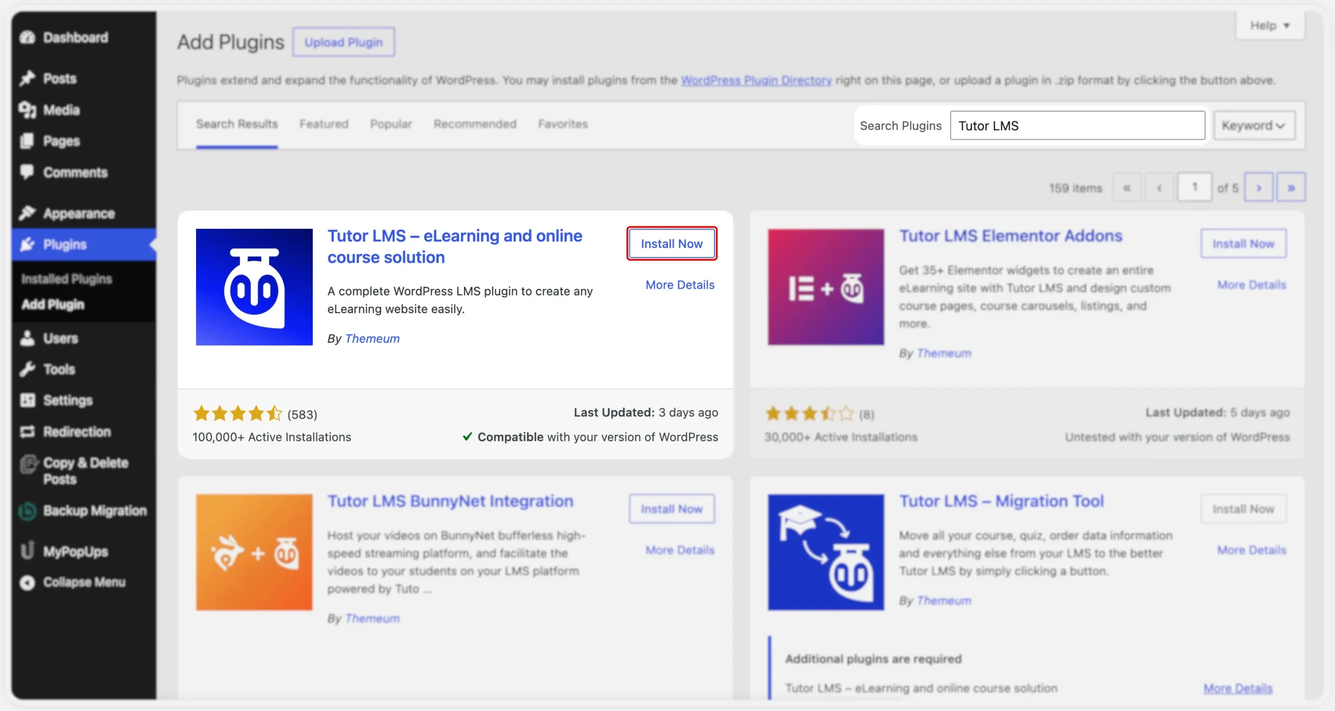
Task: Click the Redirection icon in sidebar
Action: 27,432
